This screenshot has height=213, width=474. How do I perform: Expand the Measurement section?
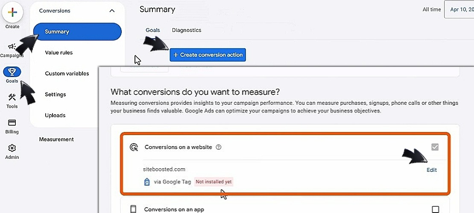[x=56, y=139]
